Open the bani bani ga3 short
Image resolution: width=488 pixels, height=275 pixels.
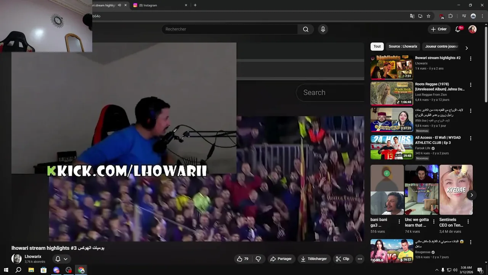tap(387, 190)
